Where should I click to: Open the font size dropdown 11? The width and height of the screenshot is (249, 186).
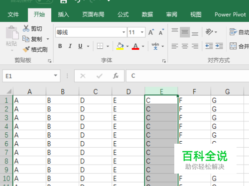coord(142,32)
